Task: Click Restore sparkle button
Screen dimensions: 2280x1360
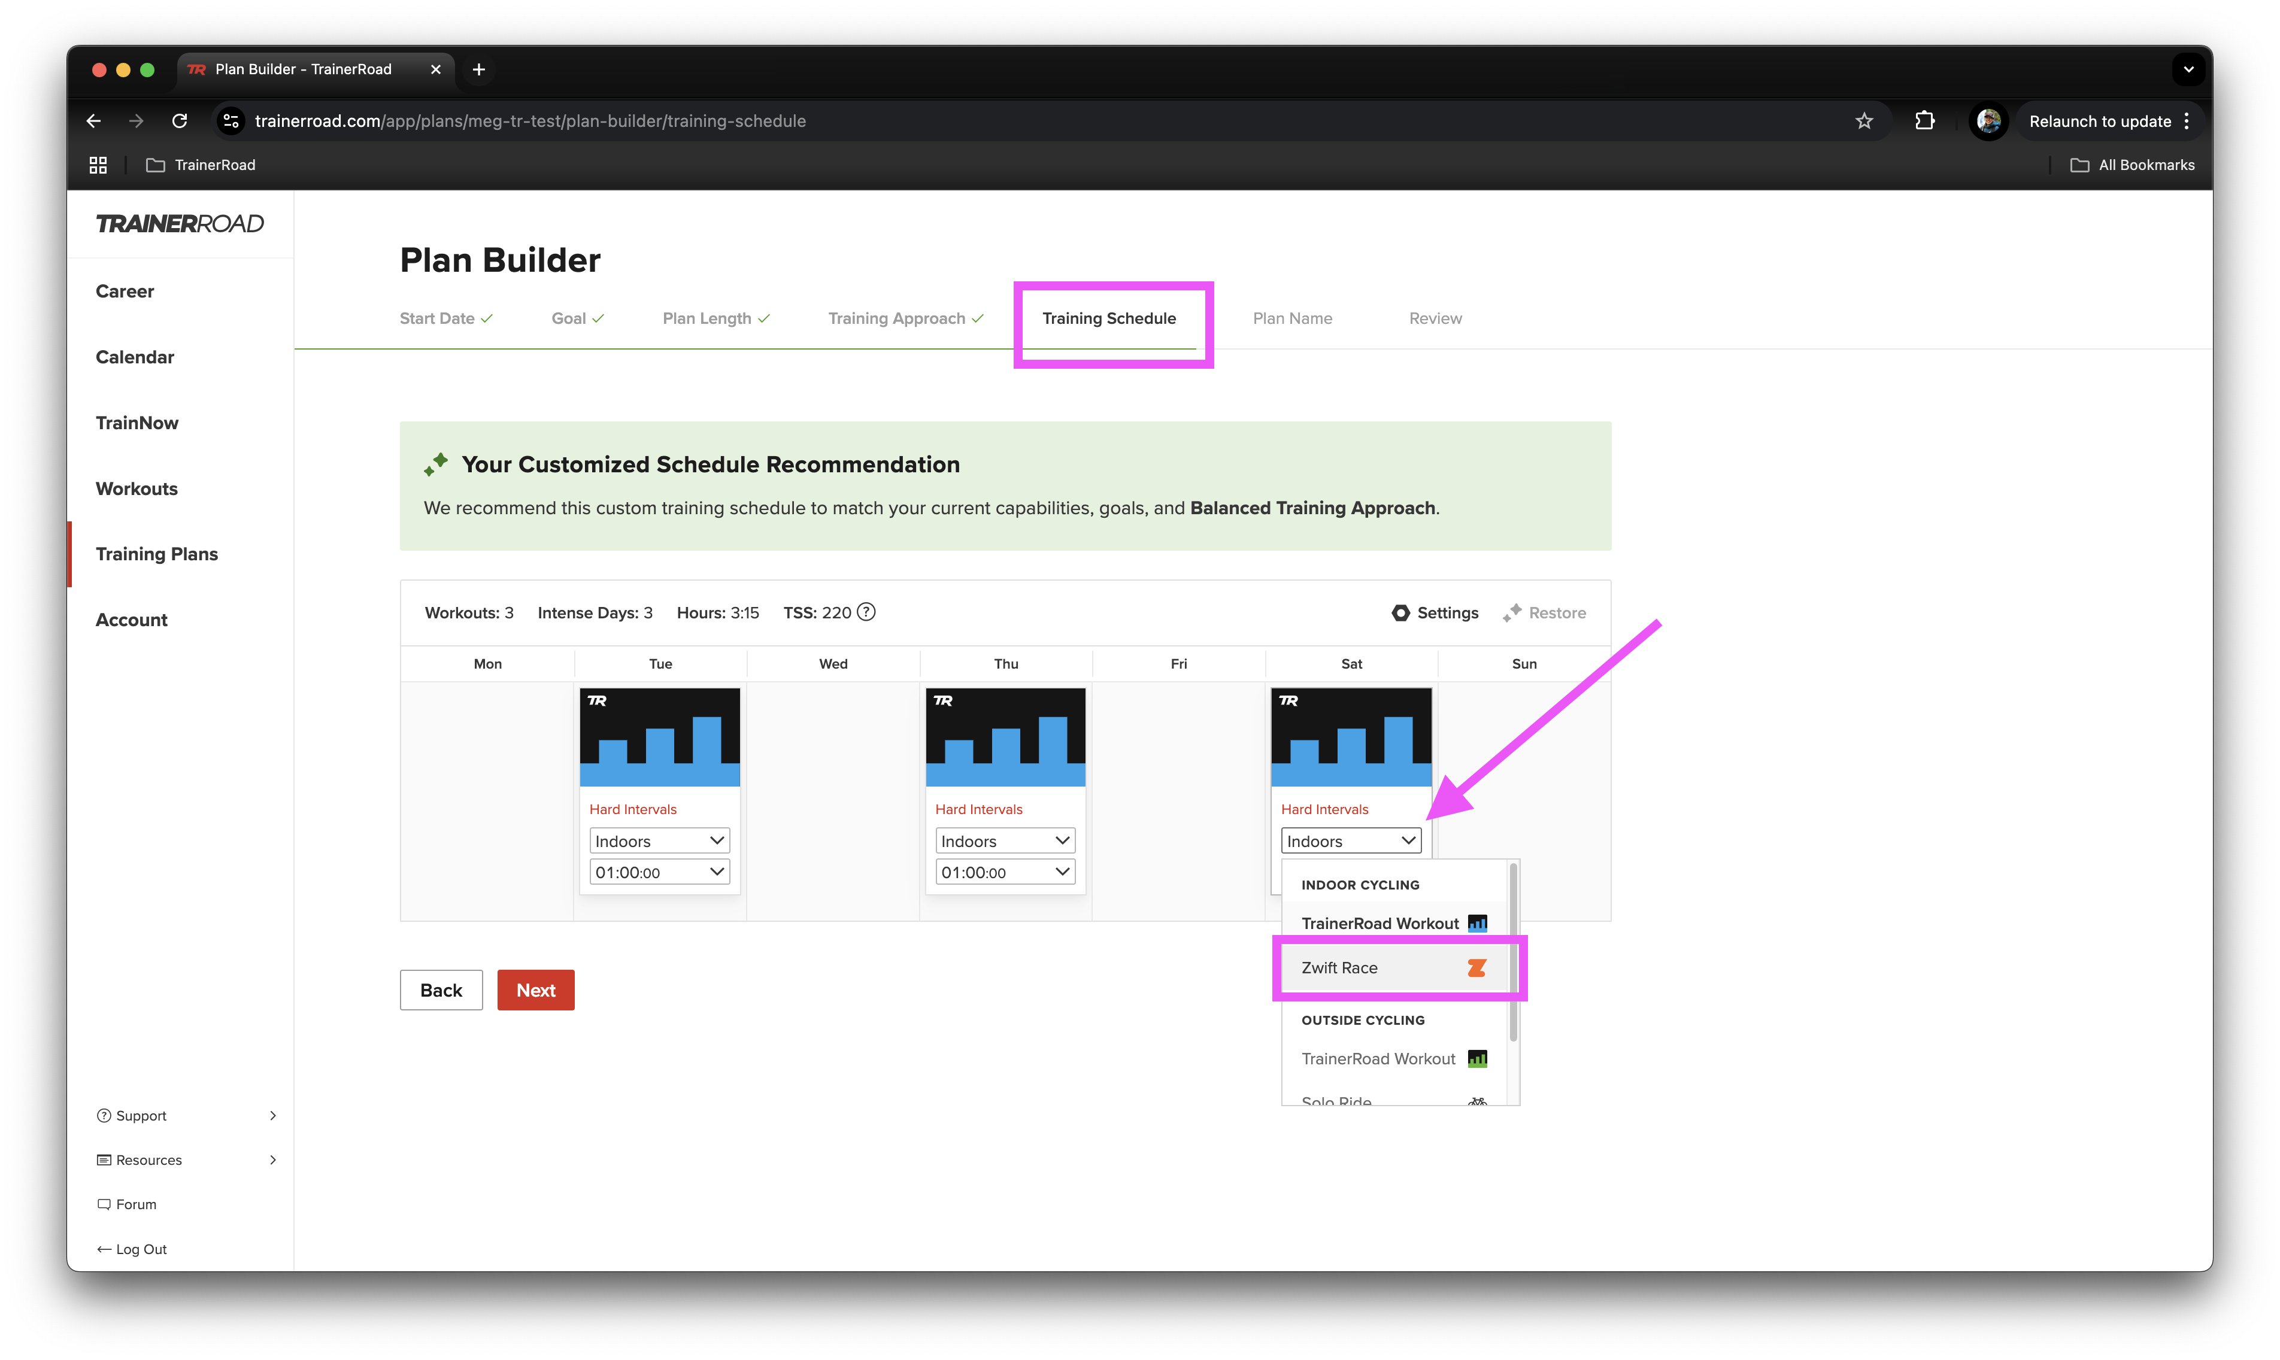Action: (1544, 613)
